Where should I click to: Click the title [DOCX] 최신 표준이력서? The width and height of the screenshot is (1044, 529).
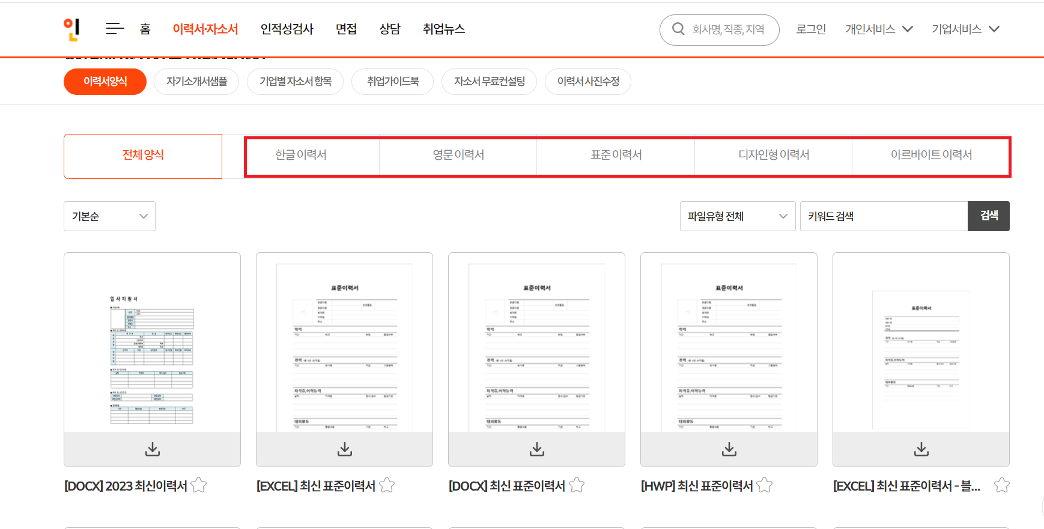(507, 486)
